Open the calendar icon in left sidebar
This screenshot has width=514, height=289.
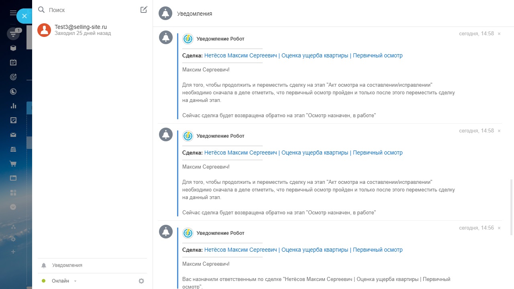[13, 62]
